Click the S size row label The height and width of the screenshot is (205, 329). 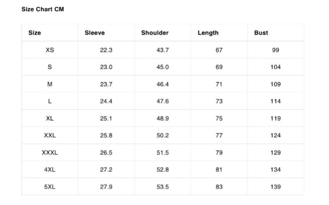click(50, 67)
